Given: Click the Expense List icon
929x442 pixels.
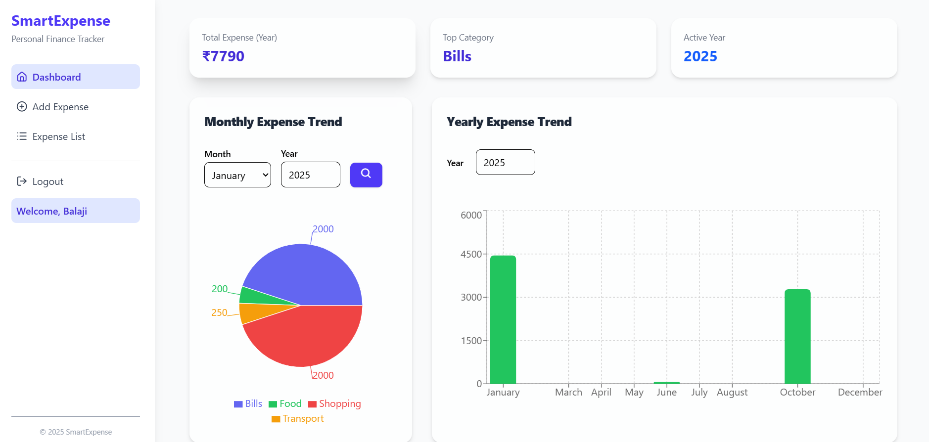Looking at the screenshot, I should 22,136.
